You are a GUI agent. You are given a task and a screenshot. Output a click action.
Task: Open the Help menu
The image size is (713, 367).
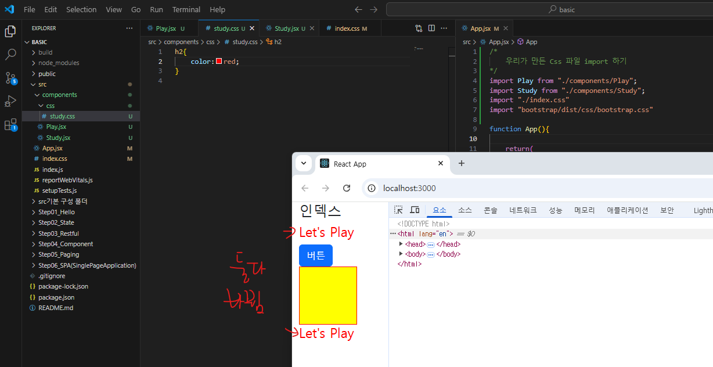[x=217, y=9]
